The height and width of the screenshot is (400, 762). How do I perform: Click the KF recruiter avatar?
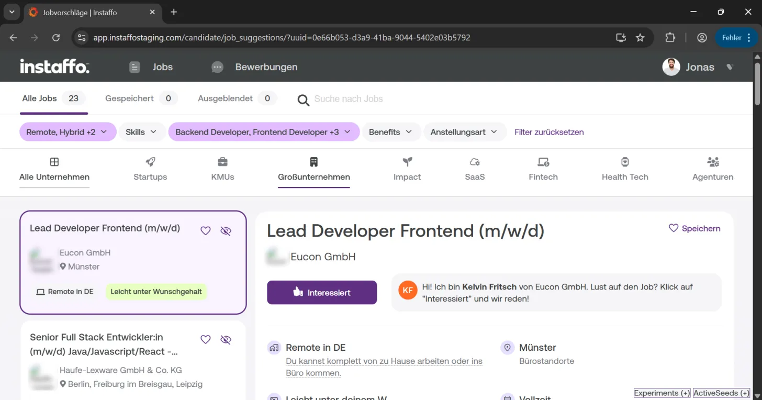pos(408,291)
